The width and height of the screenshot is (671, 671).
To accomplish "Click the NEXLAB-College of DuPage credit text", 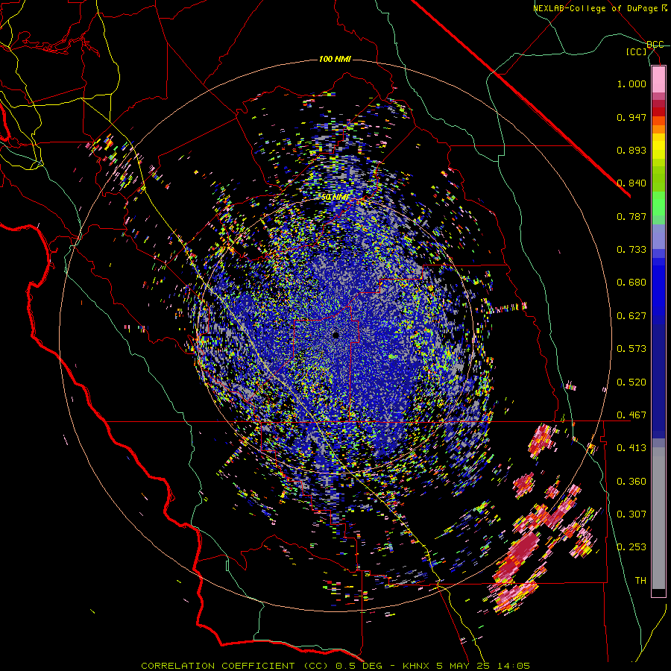I will click(600, 8).
